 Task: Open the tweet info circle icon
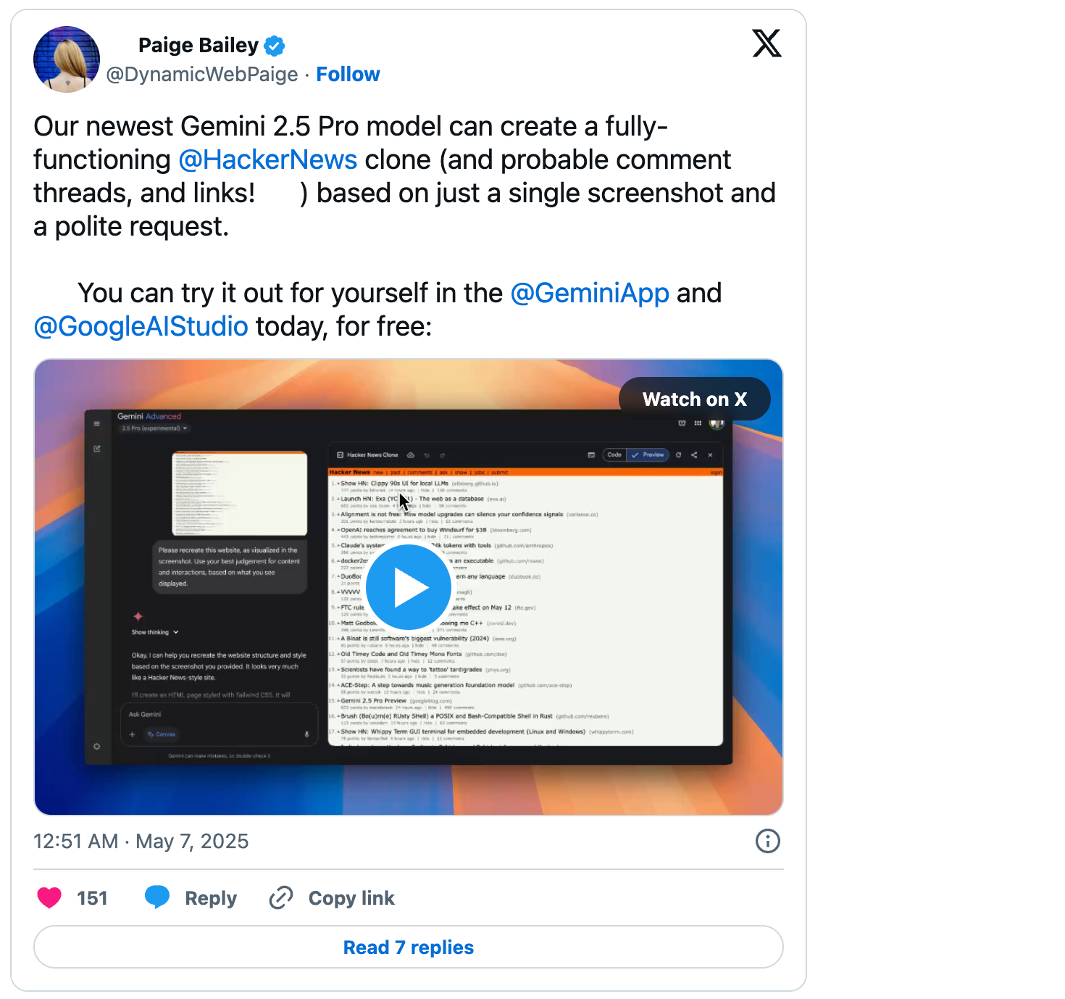[768, 841]
